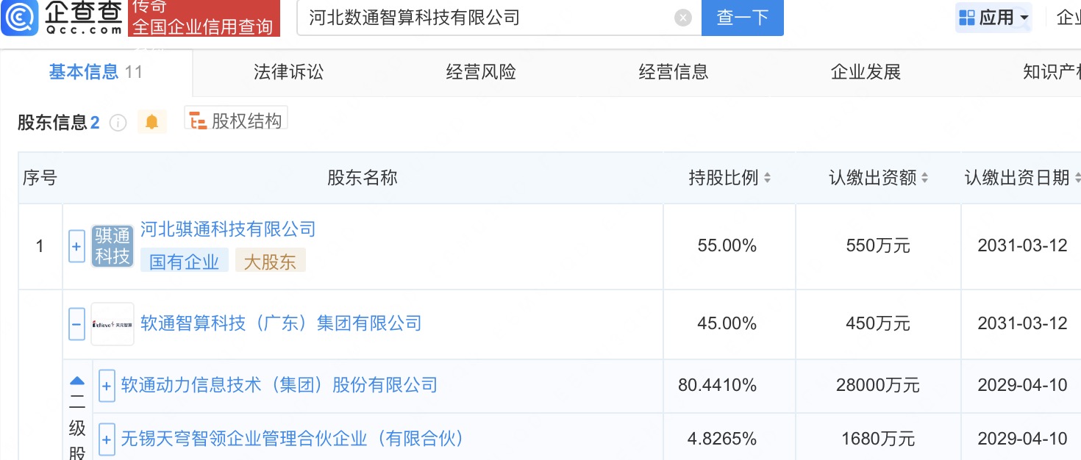Expand 软通动力信息技术 sub-shareholder row
Viewport: 1081px width, 460px height.
(107, 385)
